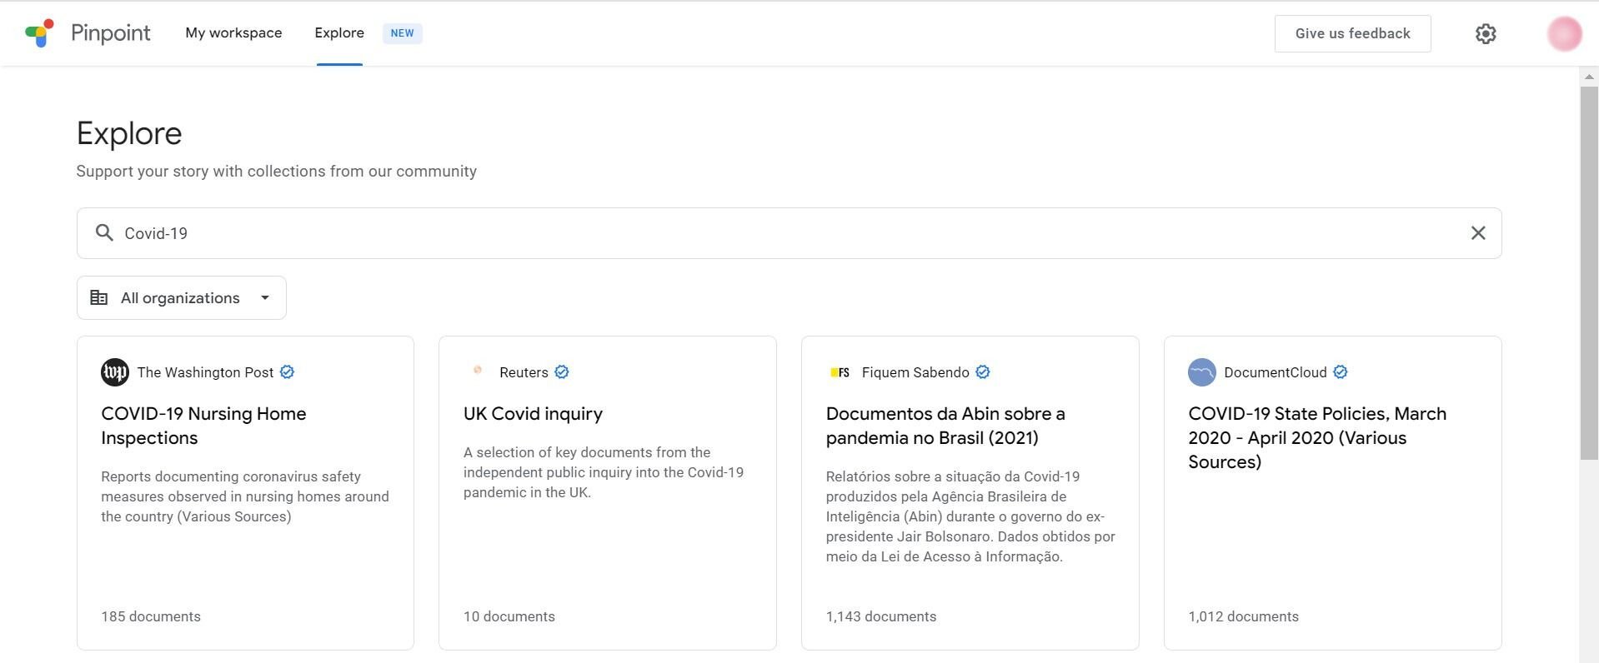Expand the All organizations dropdown
The image size is (1599, 663).
point(182,297)
